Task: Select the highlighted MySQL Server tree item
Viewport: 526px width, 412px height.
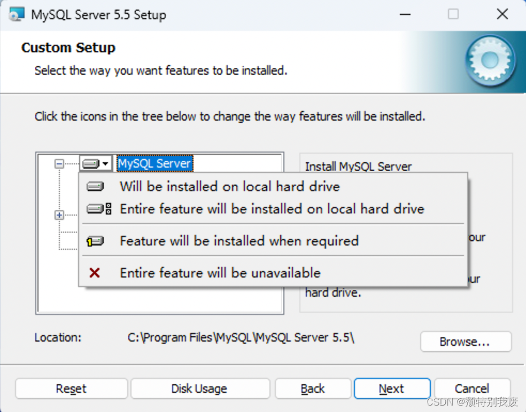Action: click(x=154, y=163)
